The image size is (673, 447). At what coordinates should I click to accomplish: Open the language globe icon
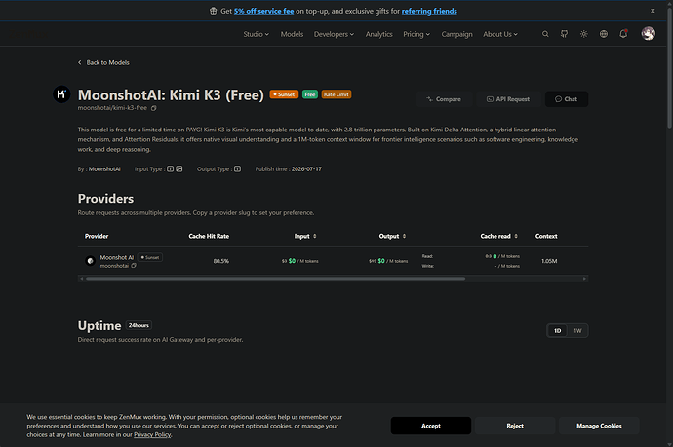tap(604, 34)
